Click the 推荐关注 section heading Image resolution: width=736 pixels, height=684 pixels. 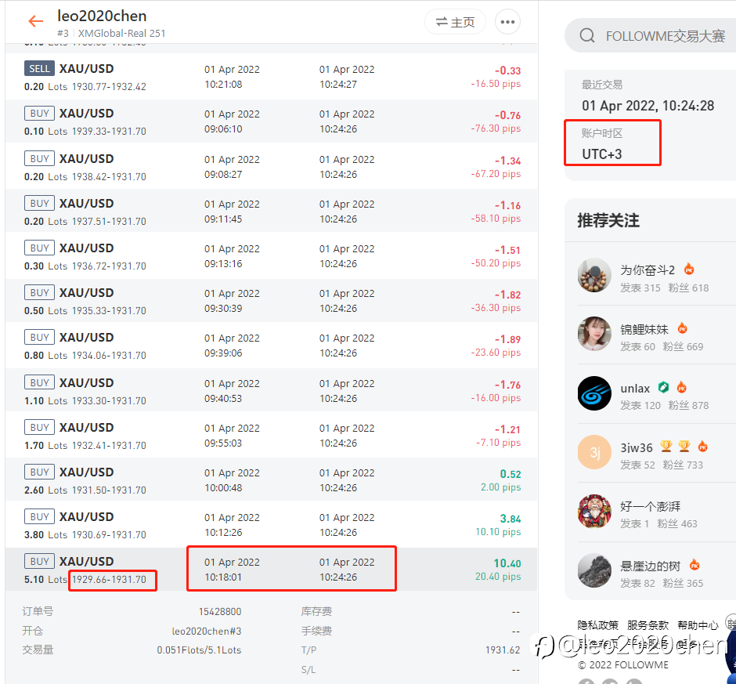(x=608, y=220)
